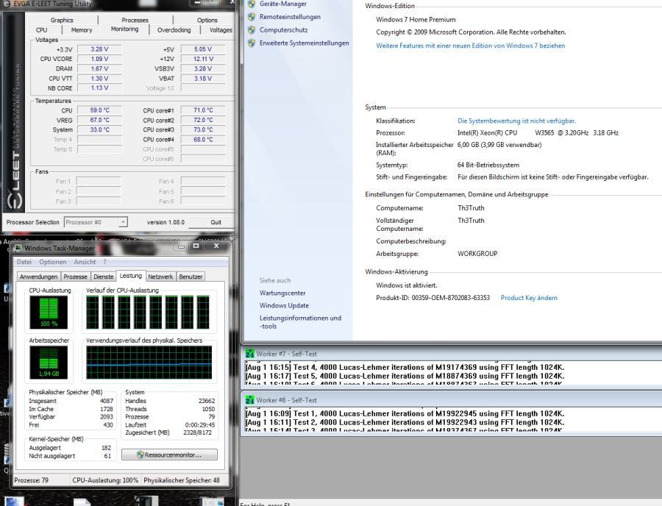The height and width of the screenshot is (506, 662).
Task: Open the ? help menu in Task-Manager
Action: (104, 262)
